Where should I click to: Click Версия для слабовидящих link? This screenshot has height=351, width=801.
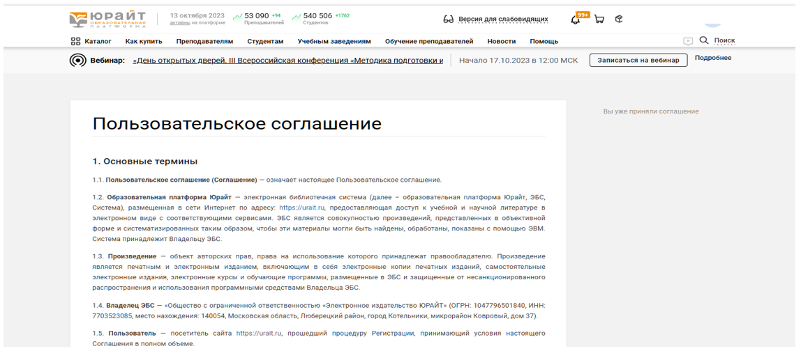point(503,19)
